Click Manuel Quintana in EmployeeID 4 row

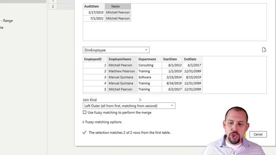tap(122, 83)
